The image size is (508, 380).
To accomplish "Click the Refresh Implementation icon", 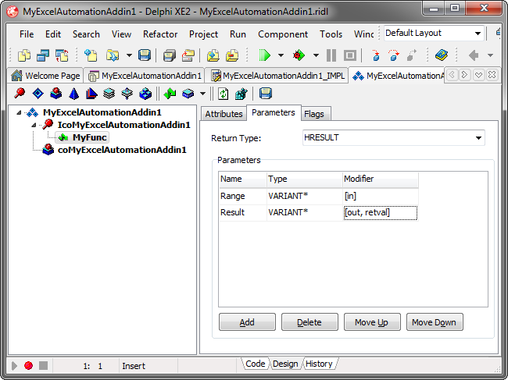I will click(x=223, y=94).
